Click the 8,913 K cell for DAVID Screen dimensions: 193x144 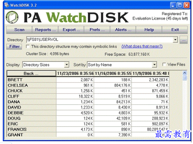151,107
